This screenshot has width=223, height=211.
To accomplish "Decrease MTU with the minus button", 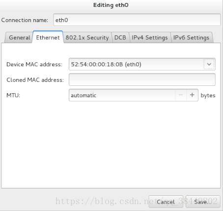I will 181,95.
